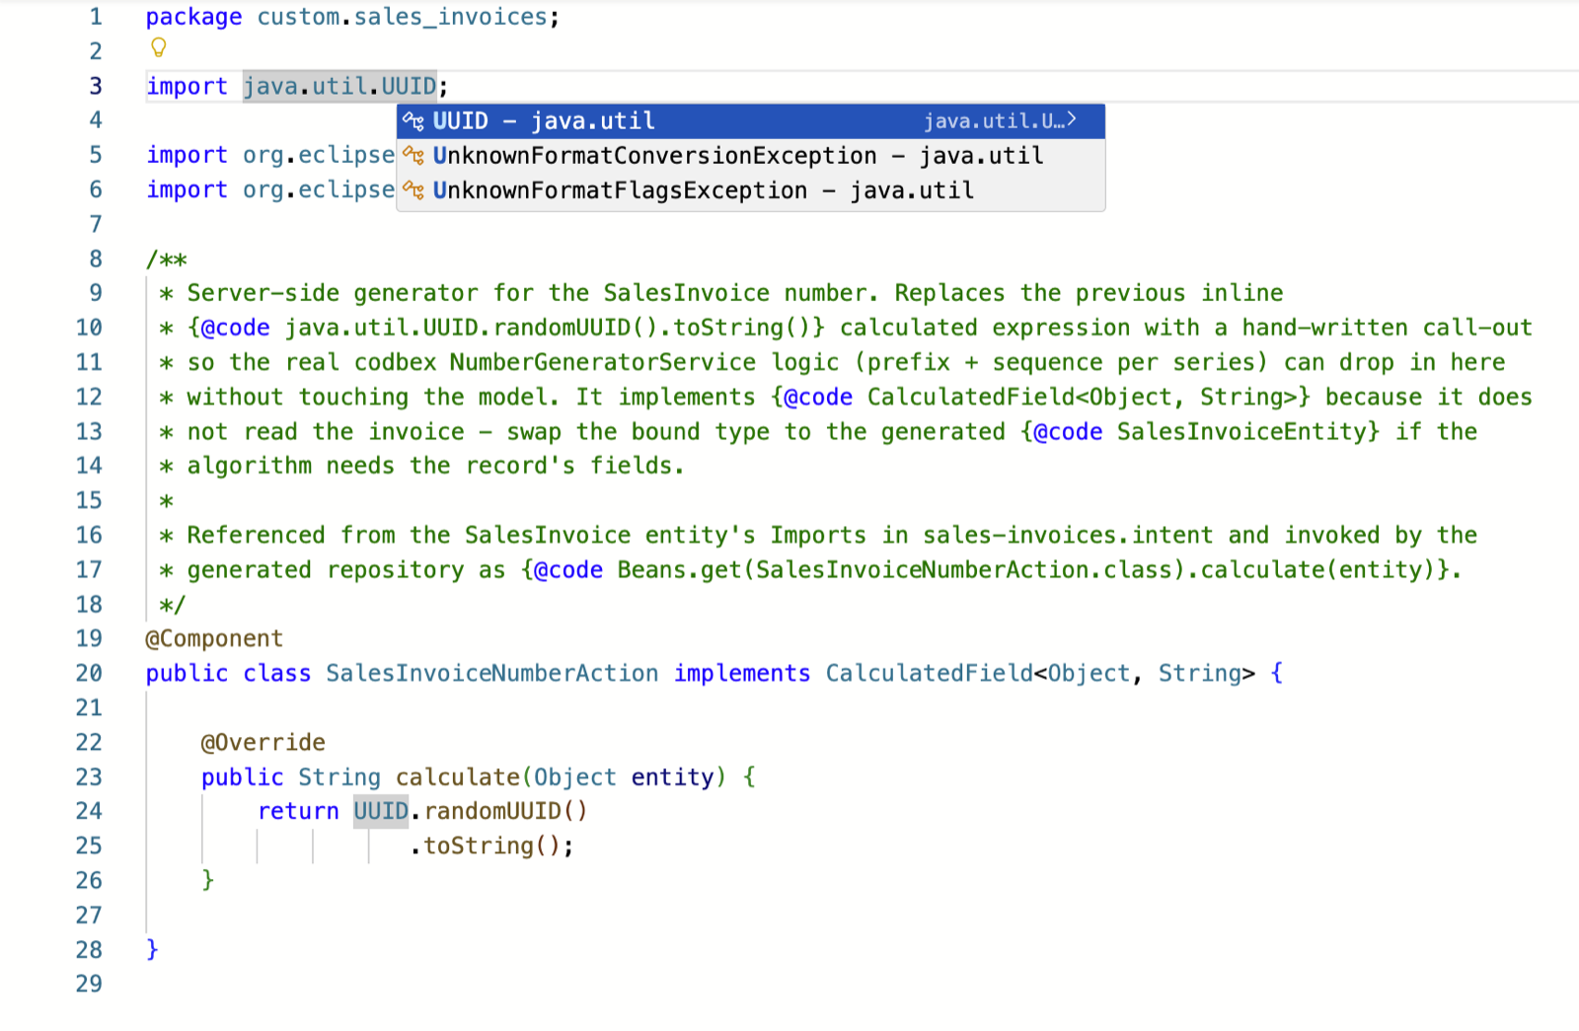Click the 'package' keyword on line 1
The image size is (1579, 1031).
point(193,17)
